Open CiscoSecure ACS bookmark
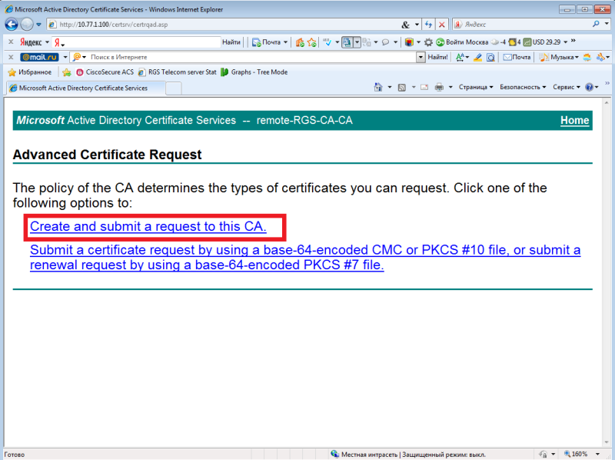 click(105, 72)
